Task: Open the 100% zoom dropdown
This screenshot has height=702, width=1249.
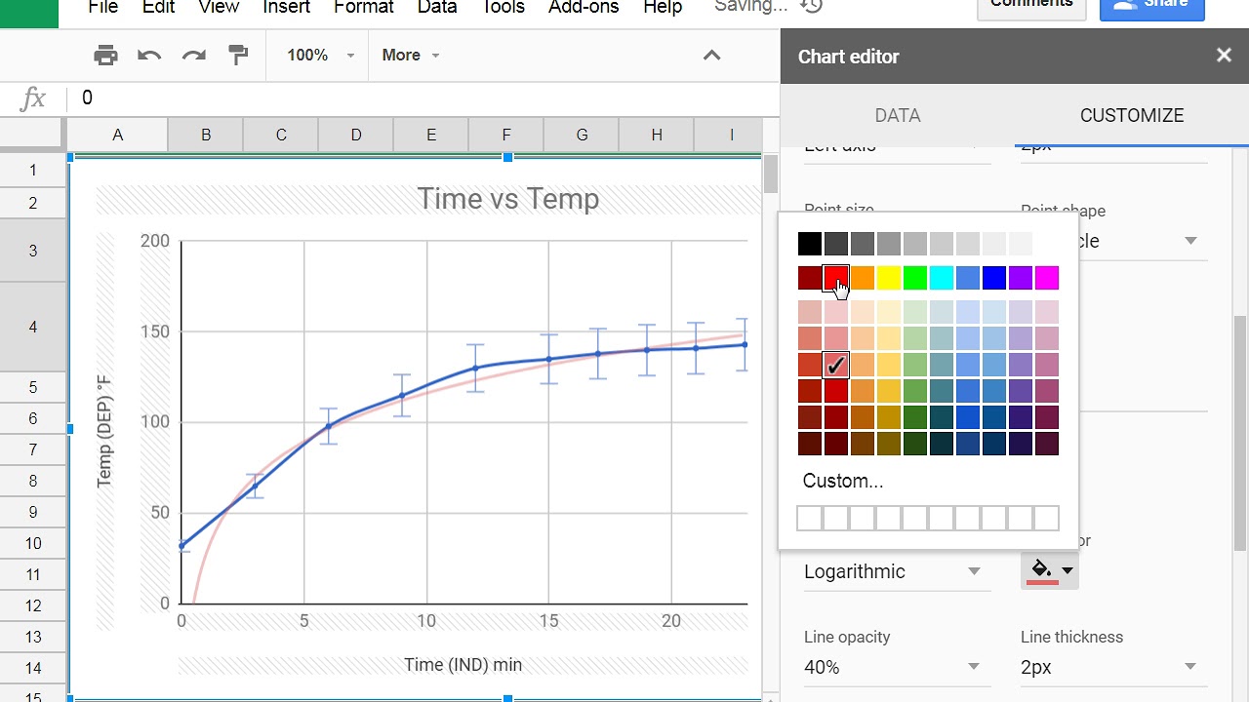Action: click(x=320, y=56)
